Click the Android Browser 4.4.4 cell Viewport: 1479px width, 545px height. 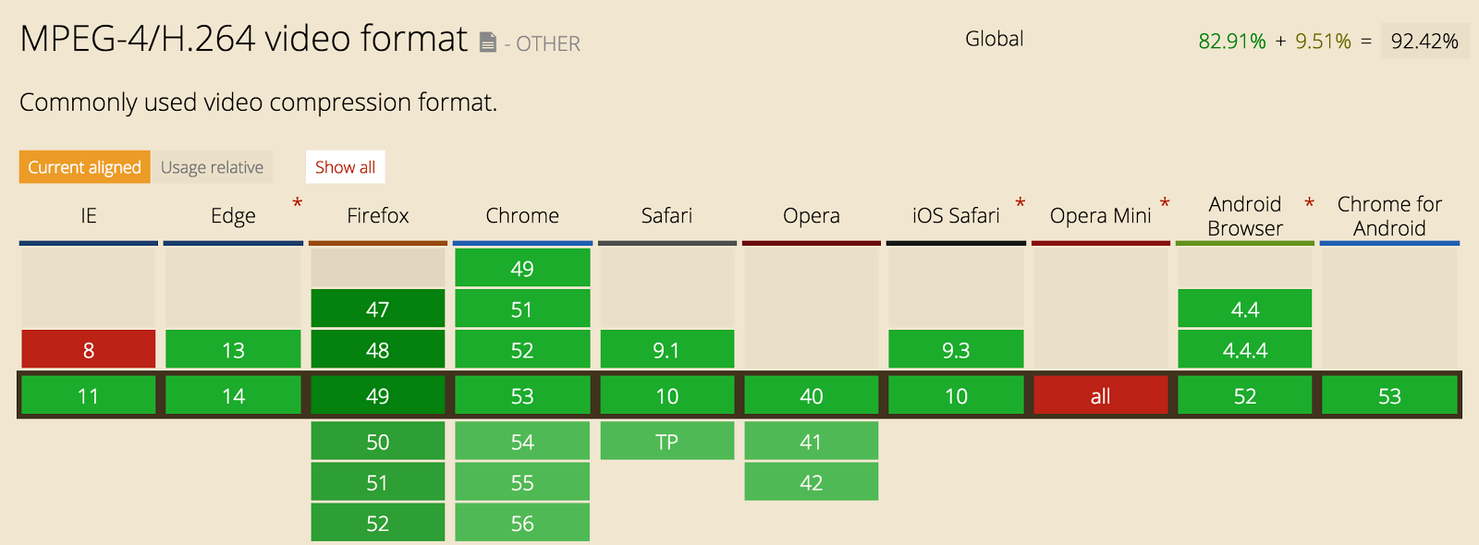click(x=1244, y=350)
